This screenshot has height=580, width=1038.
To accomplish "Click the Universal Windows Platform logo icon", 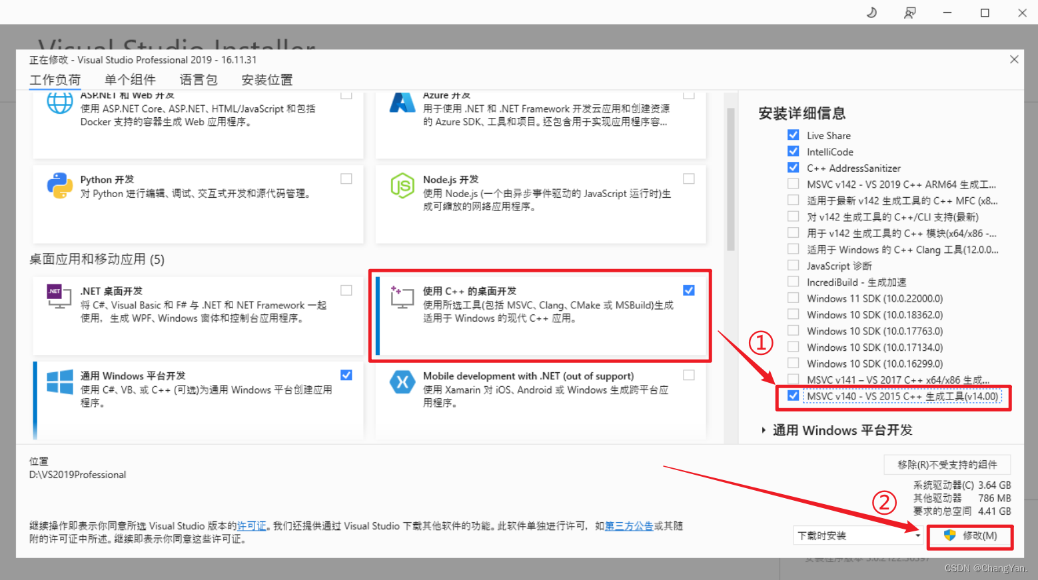I will [60, 382].
